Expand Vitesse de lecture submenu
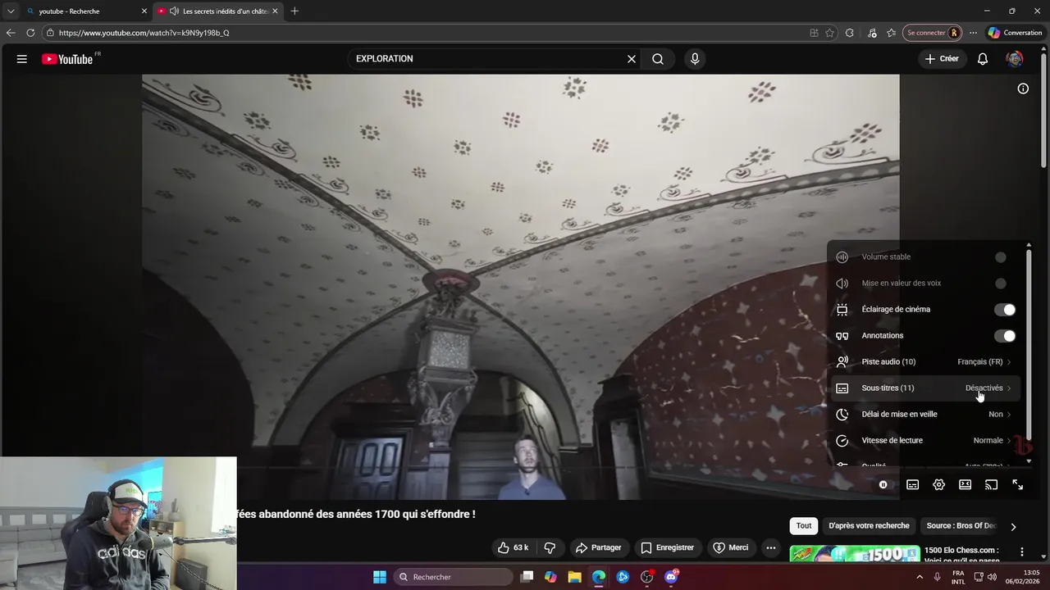This screenshot has height=590, width=1050. 924,441
